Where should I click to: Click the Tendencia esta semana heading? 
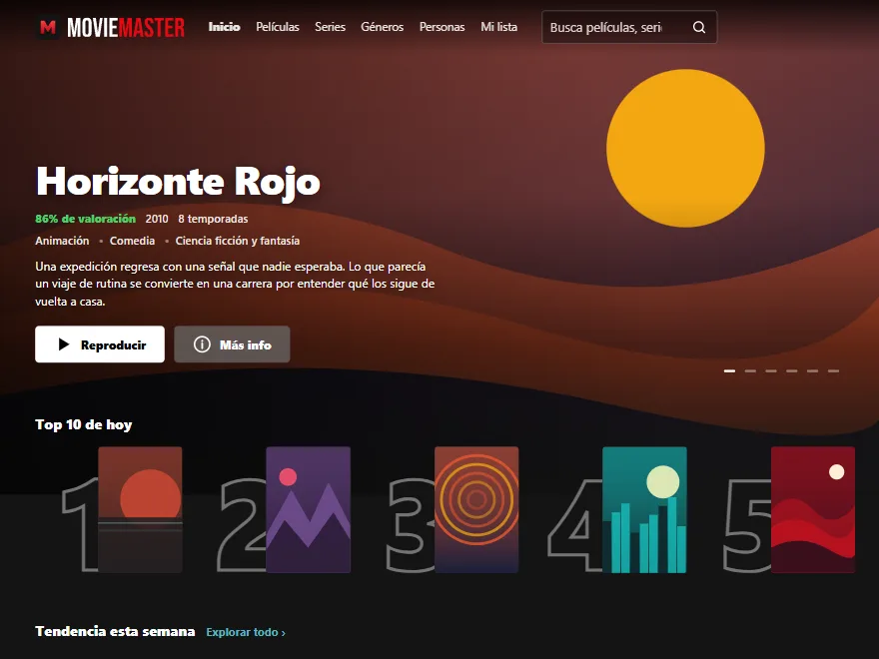[115, 631]
